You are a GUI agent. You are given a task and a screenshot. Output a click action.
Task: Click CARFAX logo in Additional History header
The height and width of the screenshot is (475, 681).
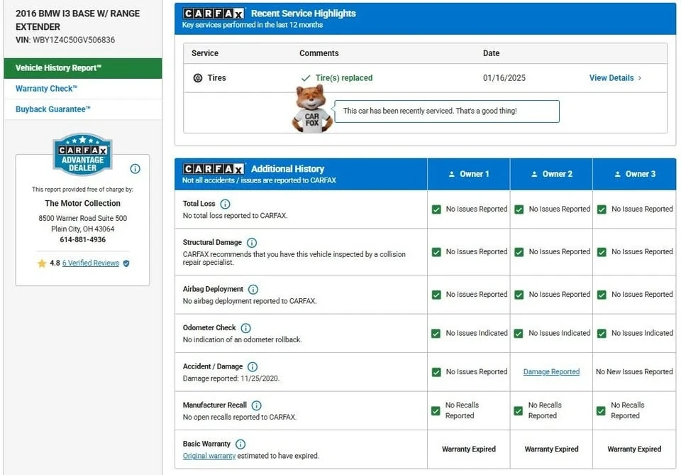214,168
